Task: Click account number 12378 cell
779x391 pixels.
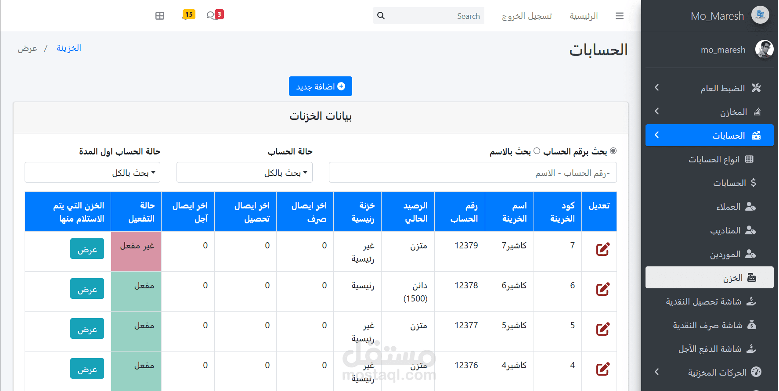Action: 460,291
